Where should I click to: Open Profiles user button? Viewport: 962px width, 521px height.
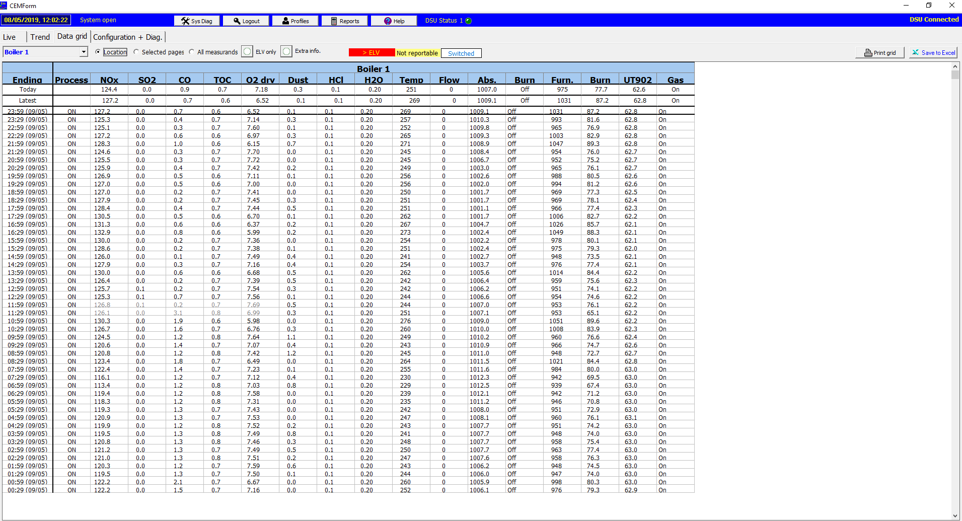pos(295,21)
